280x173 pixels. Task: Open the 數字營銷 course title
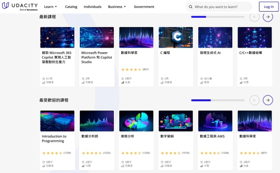tap(167, 136)
